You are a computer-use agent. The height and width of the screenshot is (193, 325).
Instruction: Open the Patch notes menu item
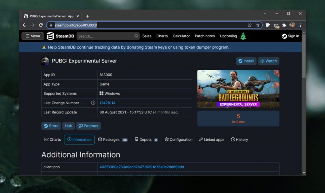(204, 36)
